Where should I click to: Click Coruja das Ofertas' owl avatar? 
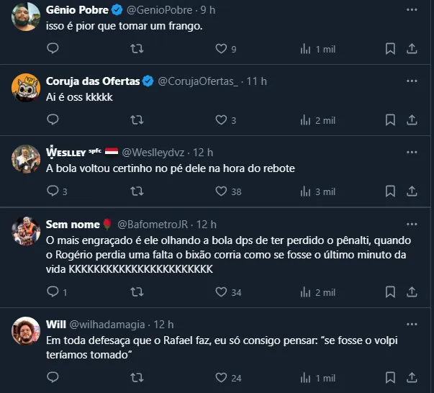[x=26, y=89]
